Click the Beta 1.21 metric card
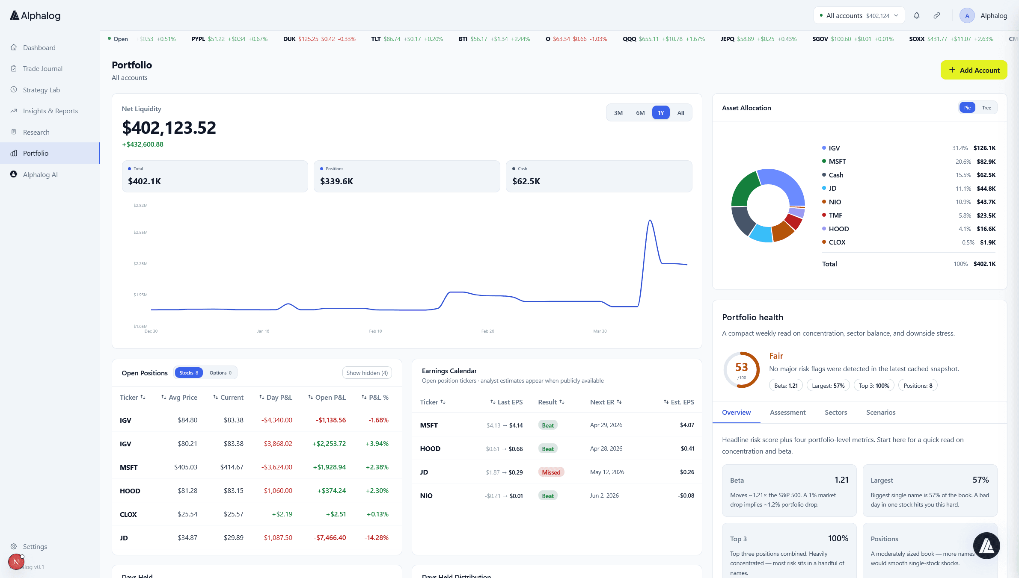The width and height of the screenshot is (1019, 578). click(789, 490)
